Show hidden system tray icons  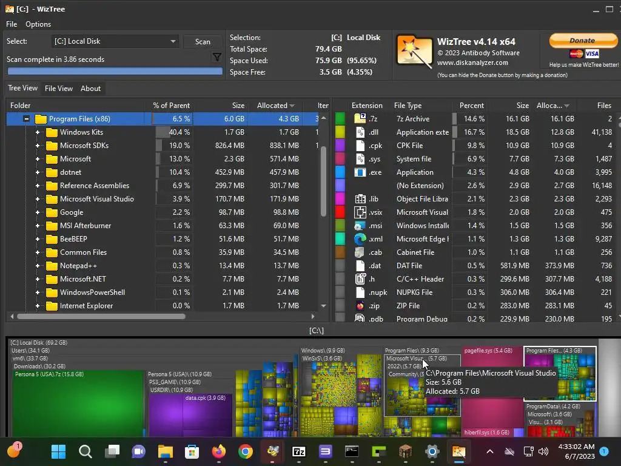coord(490,451)
